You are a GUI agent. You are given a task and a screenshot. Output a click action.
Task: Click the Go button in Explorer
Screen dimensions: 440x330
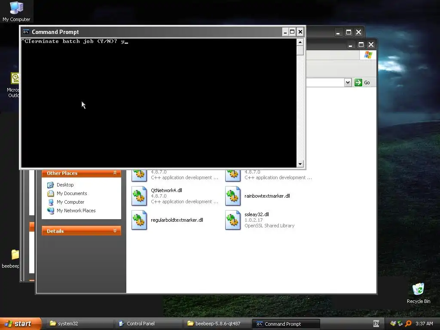click(x=362, y=82)
